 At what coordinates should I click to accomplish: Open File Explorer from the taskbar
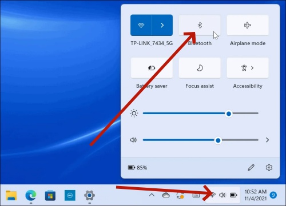11,195
